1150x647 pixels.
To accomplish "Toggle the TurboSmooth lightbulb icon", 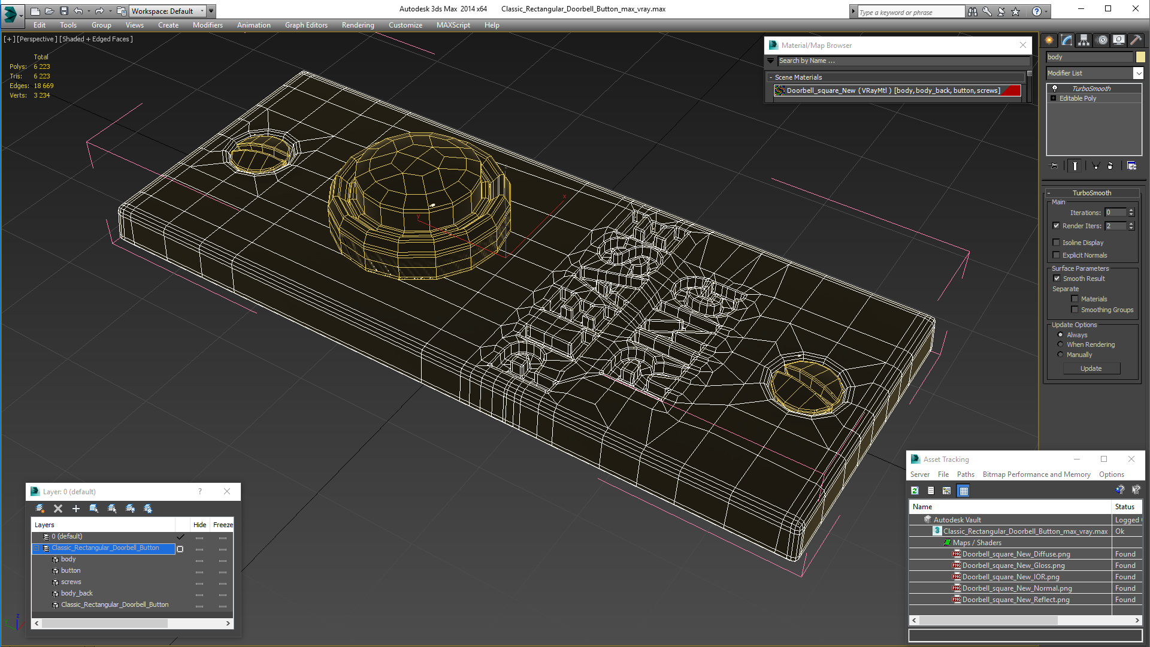I will pos(1055,88).
